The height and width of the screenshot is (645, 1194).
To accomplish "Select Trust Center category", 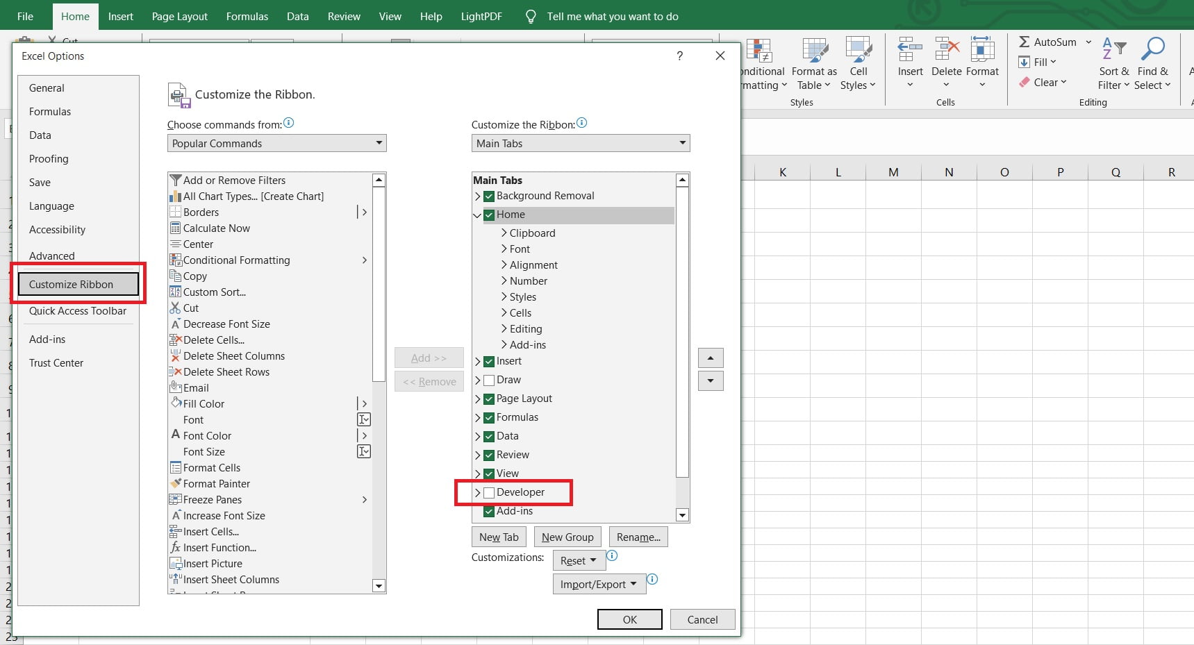I will [x=78, y=362].
